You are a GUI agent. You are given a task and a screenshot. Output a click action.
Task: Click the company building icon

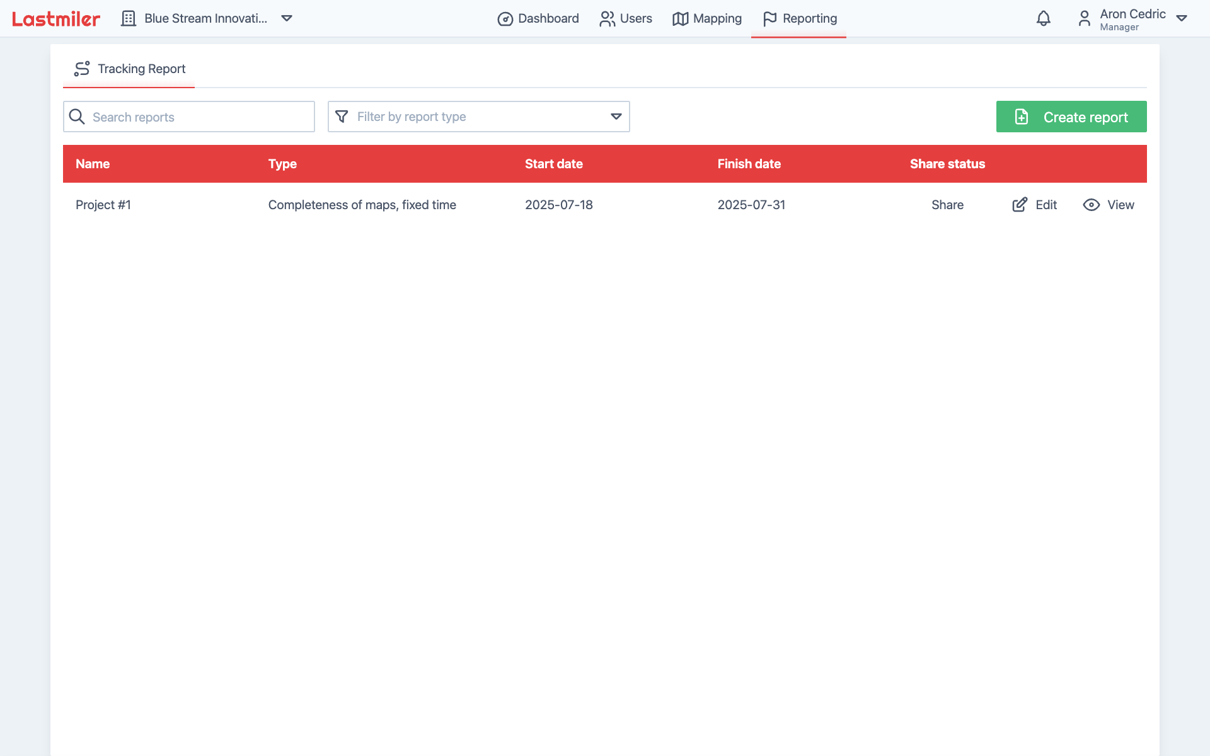[x=129, y=18]
